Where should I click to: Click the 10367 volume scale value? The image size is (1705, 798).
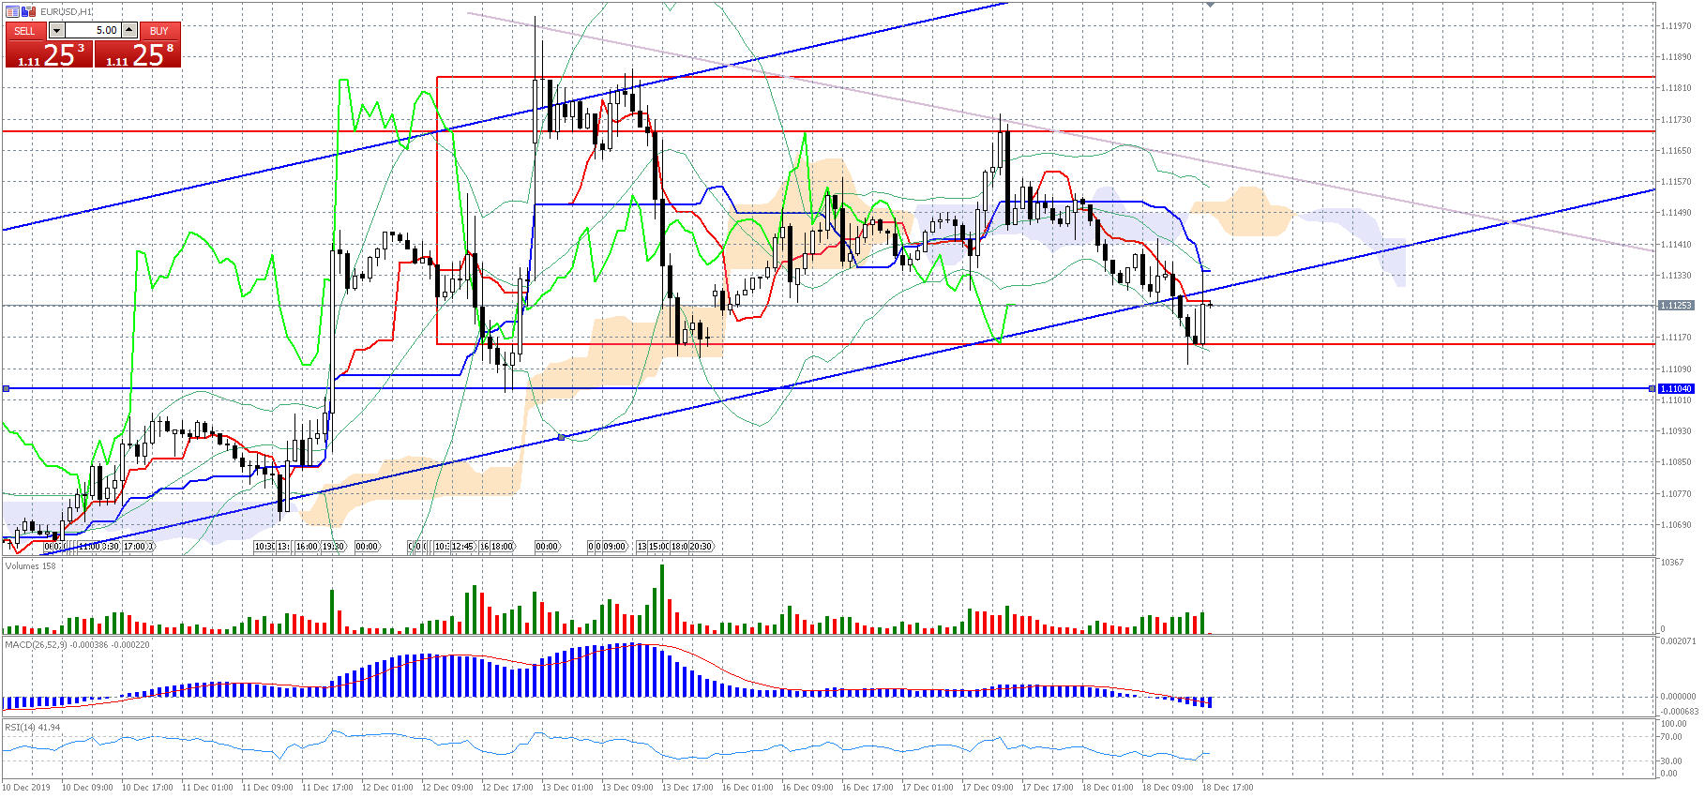1671,563
